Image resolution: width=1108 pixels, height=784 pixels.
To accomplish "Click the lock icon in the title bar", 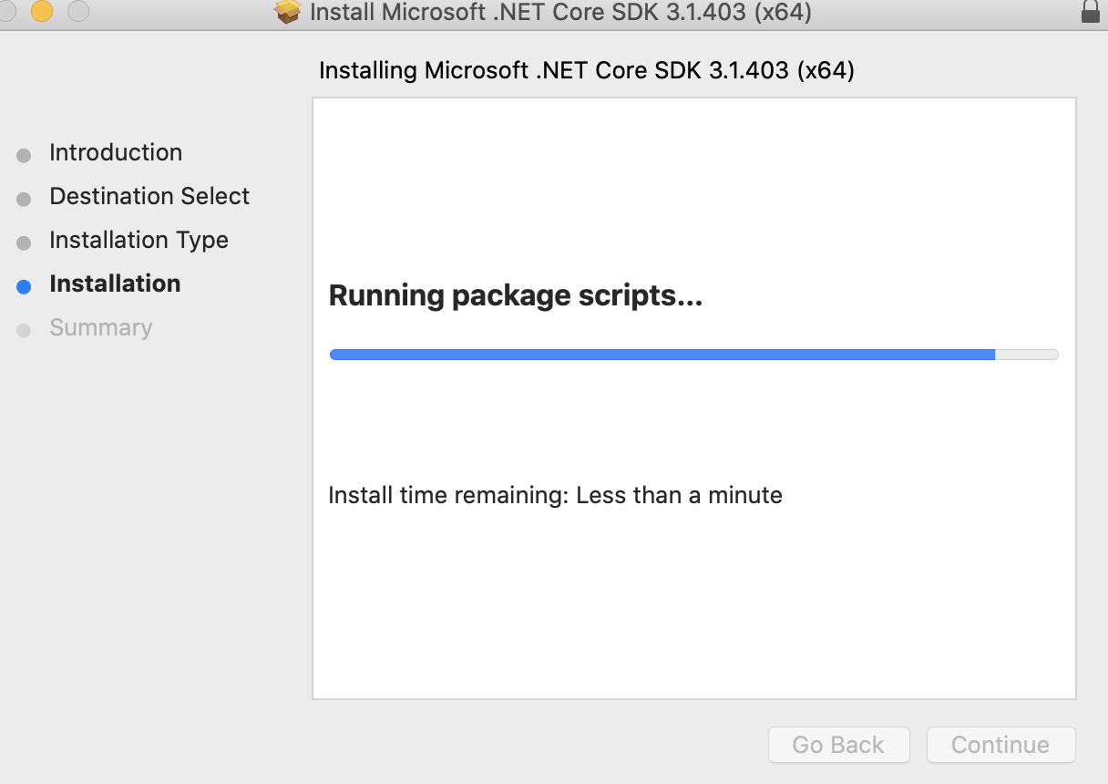I will click(x=1093, y=13).
